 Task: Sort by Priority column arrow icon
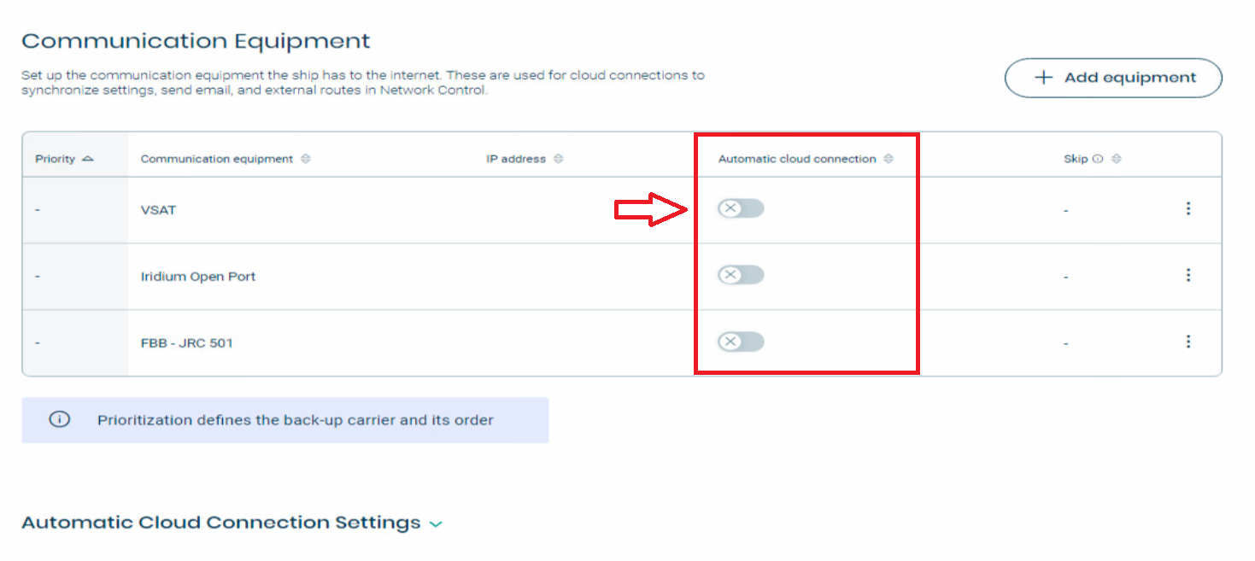click(87, 159)
